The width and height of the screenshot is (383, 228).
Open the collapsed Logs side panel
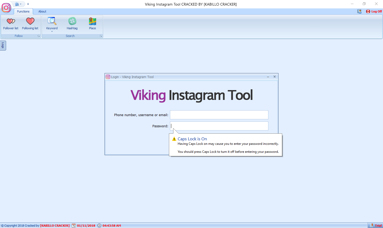point(3,45)
